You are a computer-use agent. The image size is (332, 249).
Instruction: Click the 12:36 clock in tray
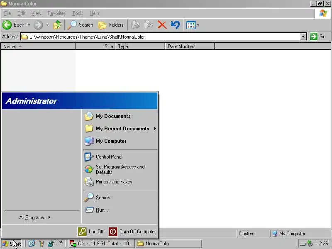click(x=322, y=244)
